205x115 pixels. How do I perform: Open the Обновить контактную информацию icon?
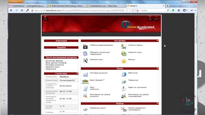tap(85, 54)
